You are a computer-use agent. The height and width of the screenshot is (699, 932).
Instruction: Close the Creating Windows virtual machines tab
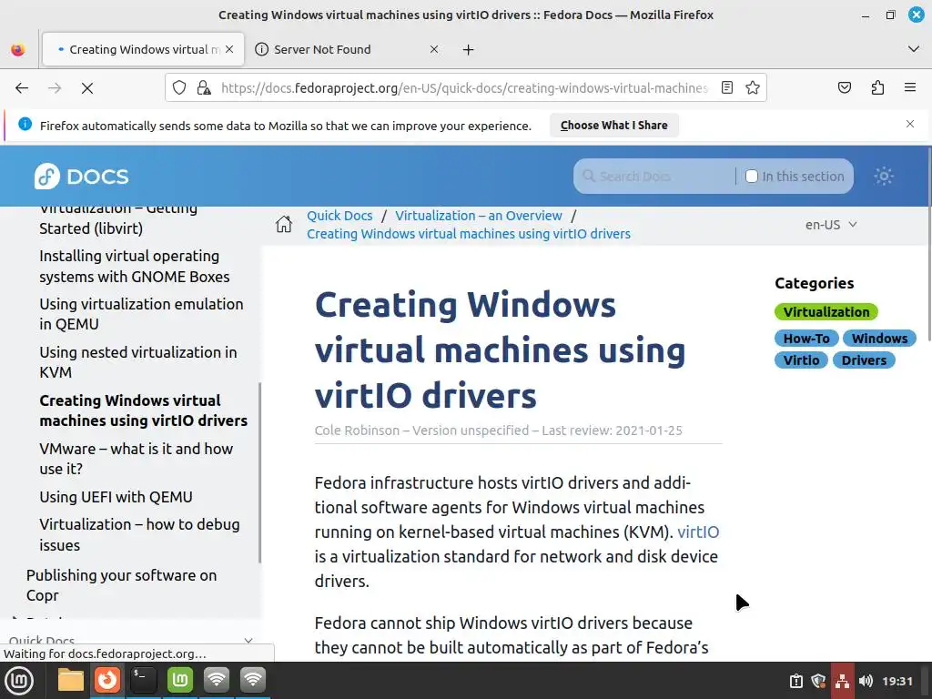click(x=229, y=49)
